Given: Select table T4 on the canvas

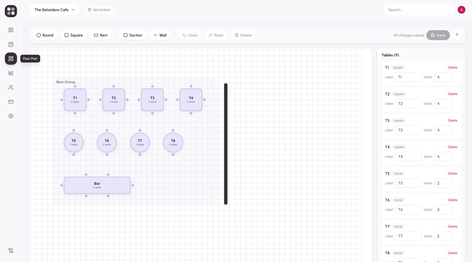Looking at the screenshot, I should click(191, 100).
